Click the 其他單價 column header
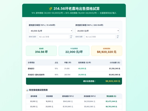 pos(49,96)
